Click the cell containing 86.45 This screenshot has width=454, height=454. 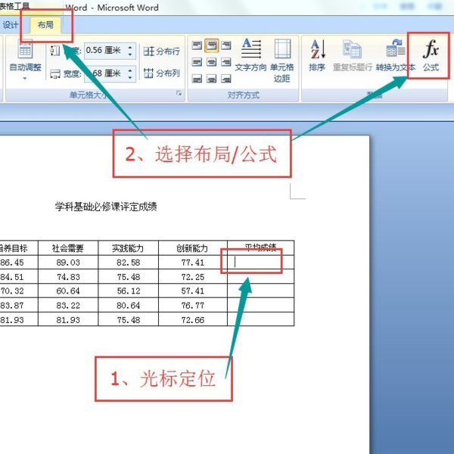pyautogui.click(x=19, y=263)
